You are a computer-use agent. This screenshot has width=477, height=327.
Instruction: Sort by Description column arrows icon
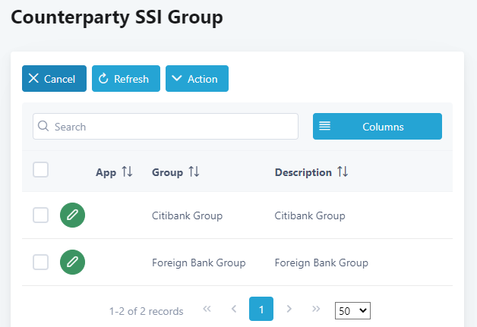343,172
